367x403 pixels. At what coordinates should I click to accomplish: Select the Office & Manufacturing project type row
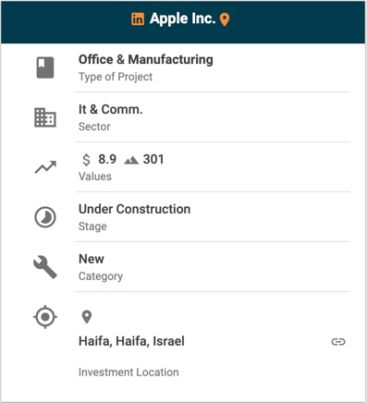(213, 67)
